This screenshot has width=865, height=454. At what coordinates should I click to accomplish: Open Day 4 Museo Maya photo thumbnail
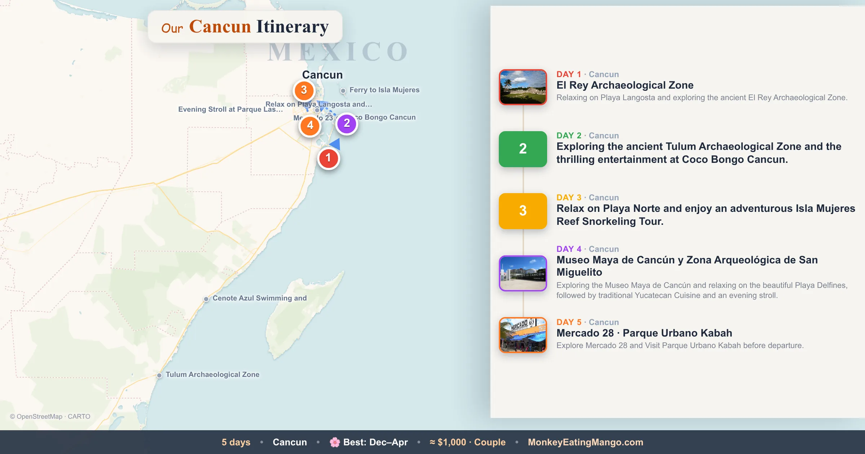[523, 273]
